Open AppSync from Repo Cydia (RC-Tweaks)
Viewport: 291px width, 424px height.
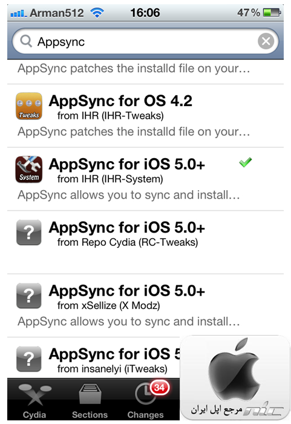145,242
